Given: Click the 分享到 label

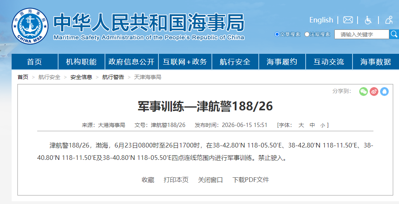Looking at the screenshot, I should 342,91.
